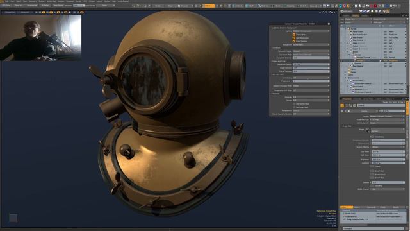This screenshot has width=410, height=231.
Task: Select the Final Color Output row
Action: tap(373, 34)
